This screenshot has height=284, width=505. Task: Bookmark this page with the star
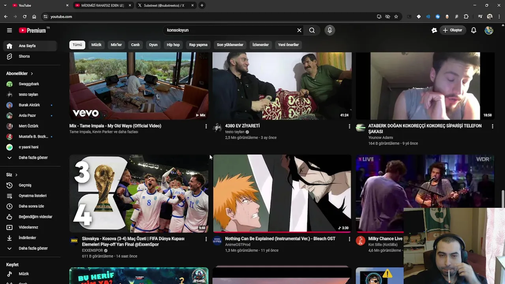pos(396,17)
